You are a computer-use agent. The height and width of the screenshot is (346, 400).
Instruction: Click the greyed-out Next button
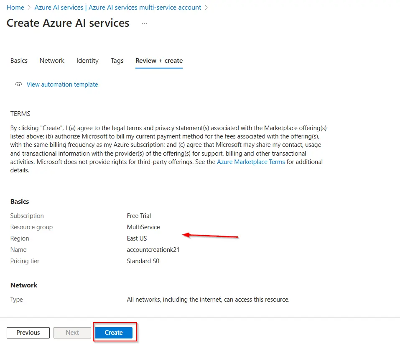tap(72, 333)
